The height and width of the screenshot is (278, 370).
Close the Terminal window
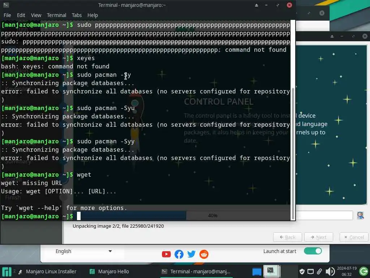coord(289,5)
